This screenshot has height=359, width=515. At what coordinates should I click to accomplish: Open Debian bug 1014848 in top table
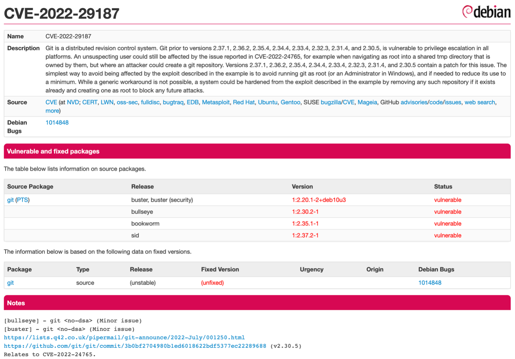[x=57, y=123]
